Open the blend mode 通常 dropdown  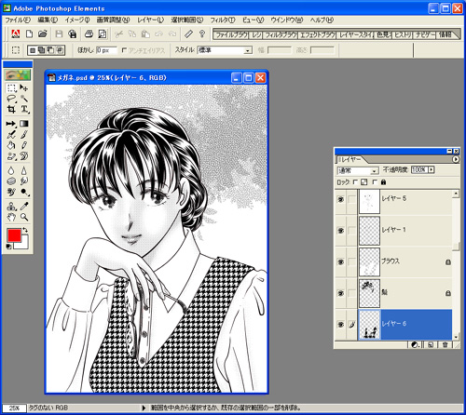click(375, 170)
